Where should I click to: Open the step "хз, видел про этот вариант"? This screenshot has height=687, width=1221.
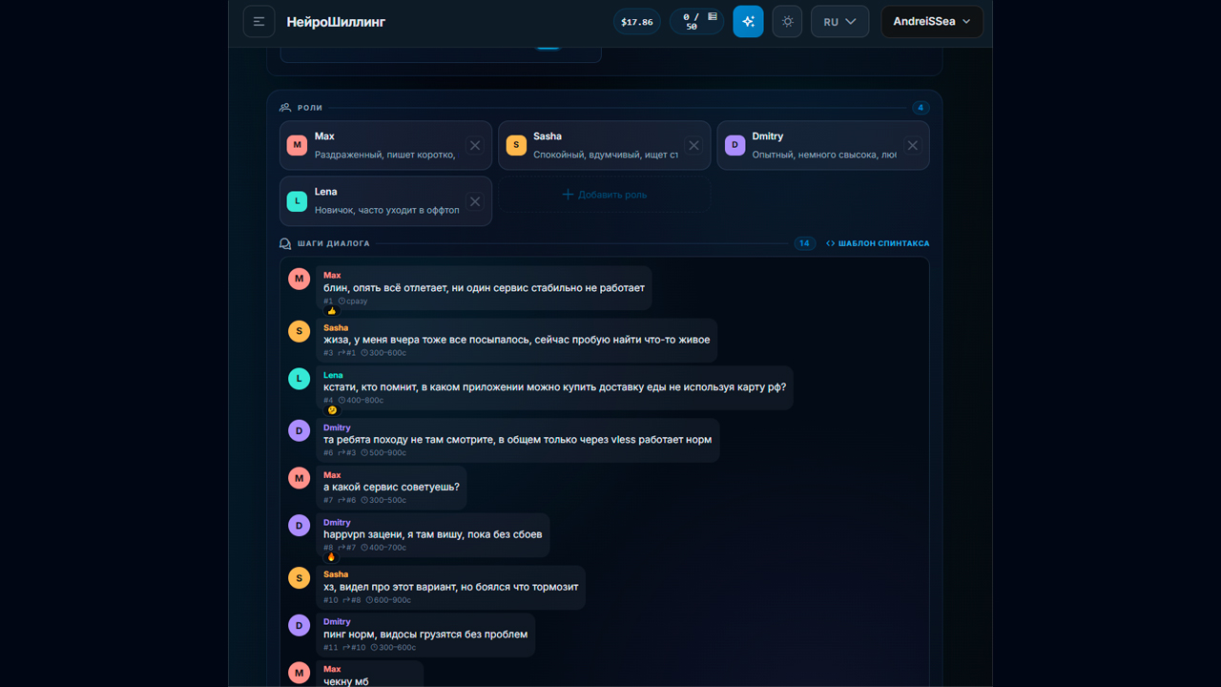coord(450,587)
